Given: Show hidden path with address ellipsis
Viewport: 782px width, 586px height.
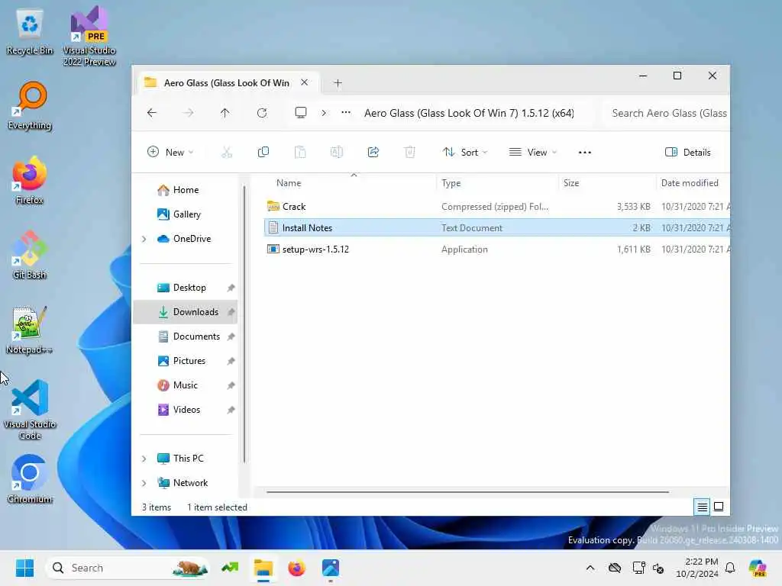Looking at the screenshot, I should [x=346, y=113].
